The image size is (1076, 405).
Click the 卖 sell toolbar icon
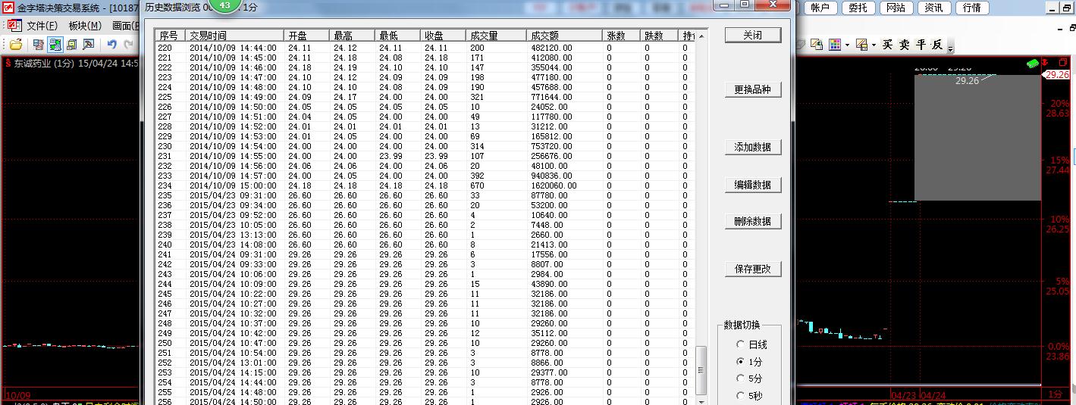[x=905, y=45]
